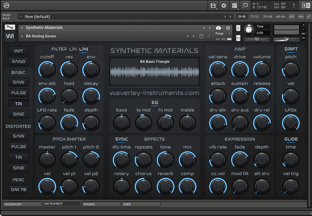Expand the Synthetic Materials instrument dropdown
Image resolution: width=312 pixels, height=216 pixels.
coord(22,28)
